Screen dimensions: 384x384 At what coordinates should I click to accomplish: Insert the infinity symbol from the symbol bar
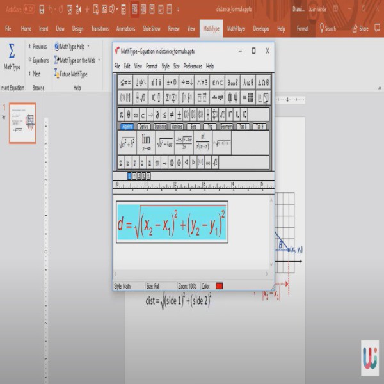(137, 115)
